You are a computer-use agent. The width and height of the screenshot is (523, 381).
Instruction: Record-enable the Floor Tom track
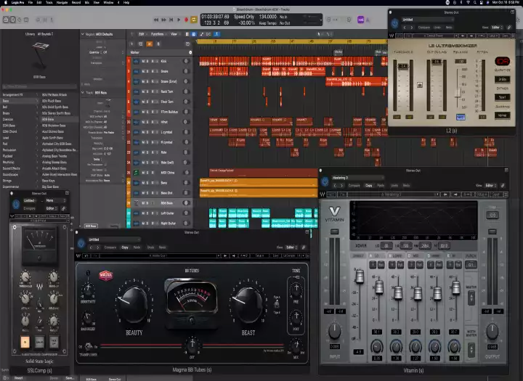click(153, 102)
